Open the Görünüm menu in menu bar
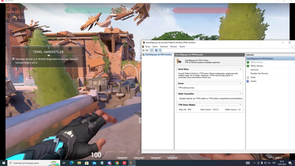Screen dimensions: 295x166 (x=164, y=46)
